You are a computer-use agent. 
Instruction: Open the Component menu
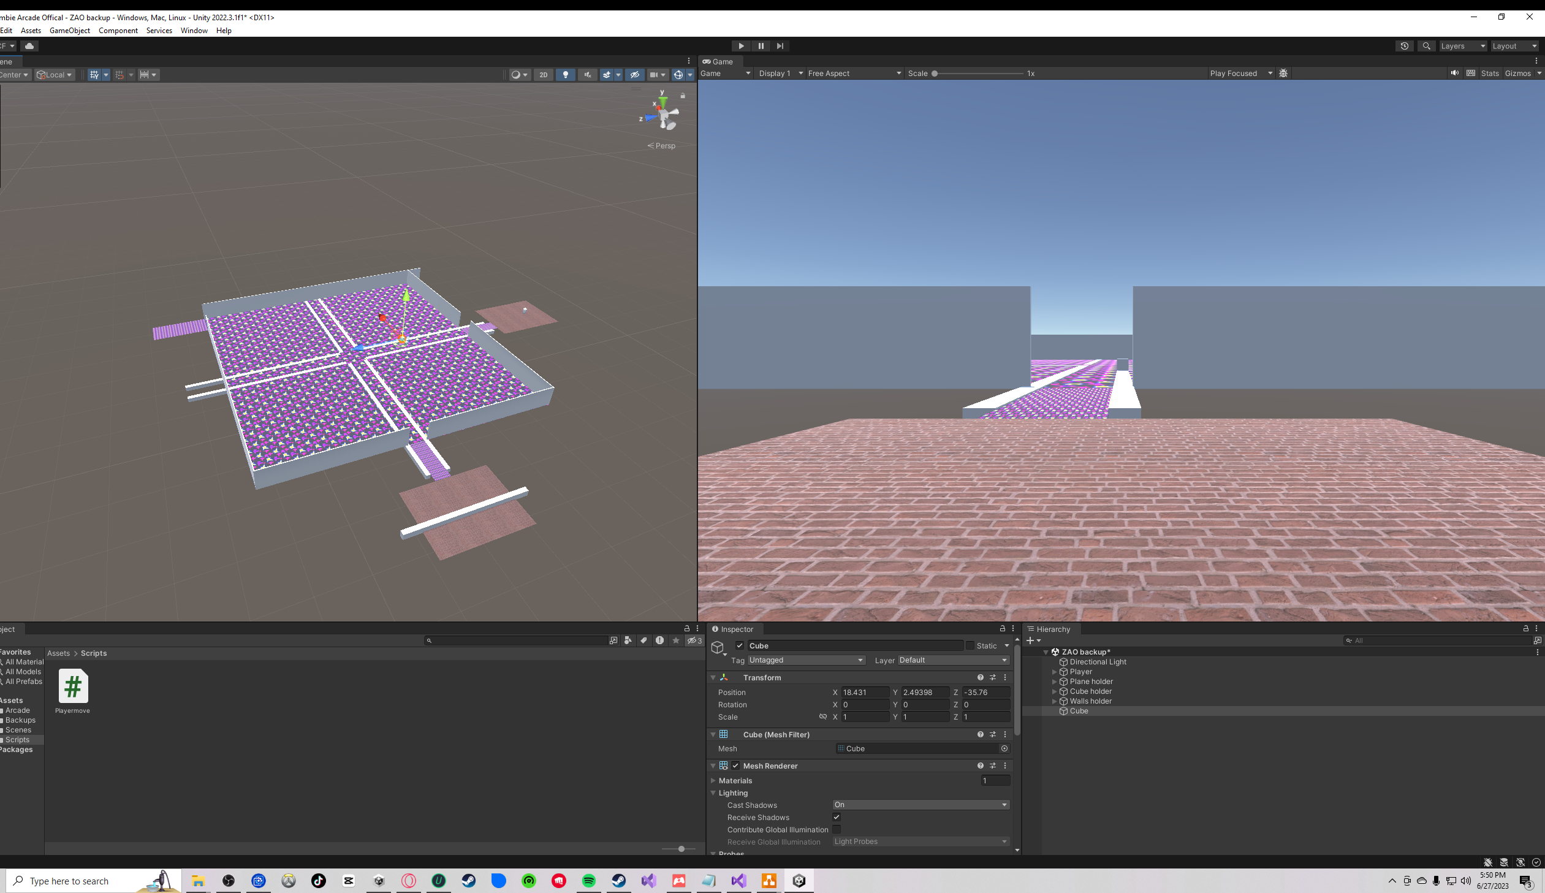pyautogui.click(x=118, y=31)
